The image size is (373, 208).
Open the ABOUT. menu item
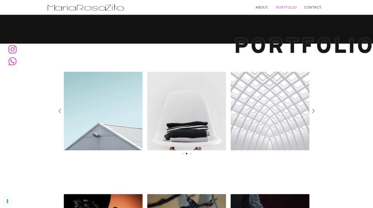262,7
